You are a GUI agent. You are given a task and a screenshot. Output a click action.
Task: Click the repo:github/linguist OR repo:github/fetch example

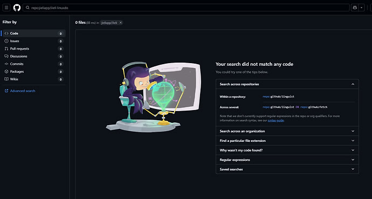(x=295, y=107)
